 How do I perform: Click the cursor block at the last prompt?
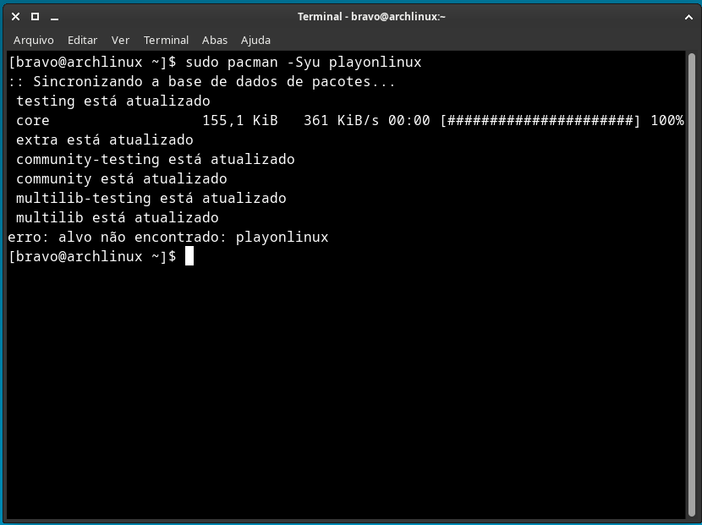pyautogui.click(x=189, y=256)
